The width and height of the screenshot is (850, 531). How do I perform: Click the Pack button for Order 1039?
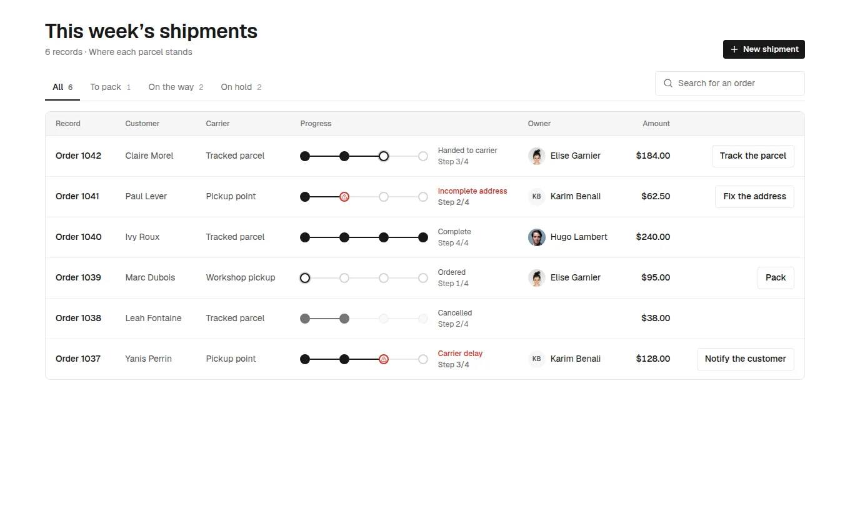tap(776, 278)
